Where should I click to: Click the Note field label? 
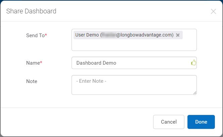point(32,81)
